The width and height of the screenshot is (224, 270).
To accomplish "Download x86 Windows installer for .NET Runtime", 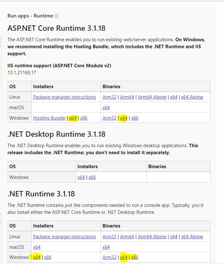I will (x=48, y=257).
